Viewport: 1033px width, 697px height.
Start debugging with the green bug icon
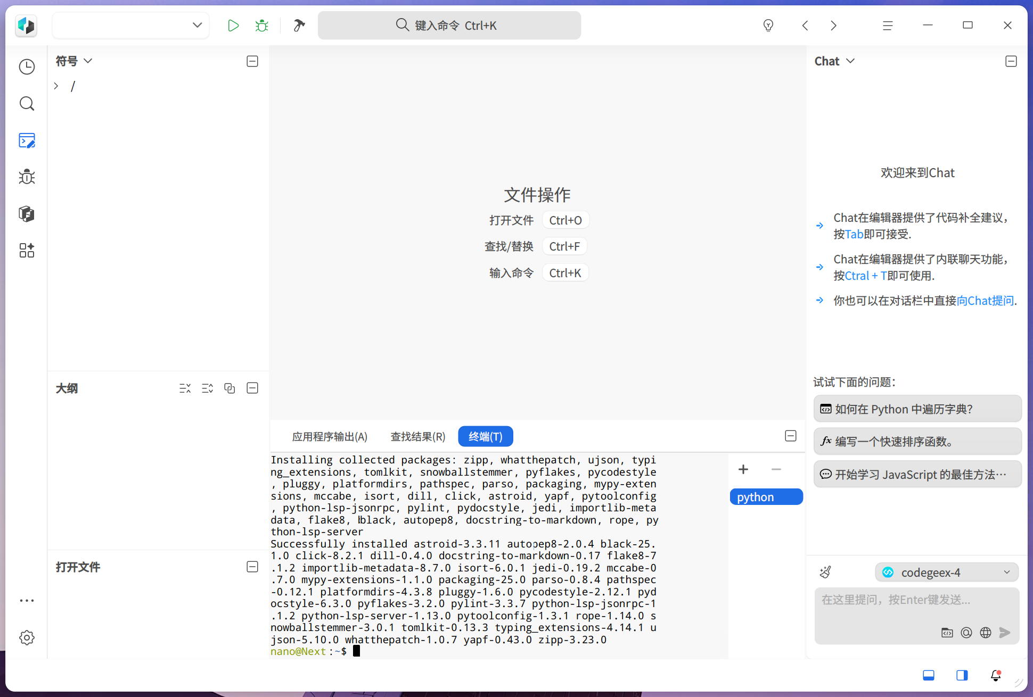click(x=261, y=26)
